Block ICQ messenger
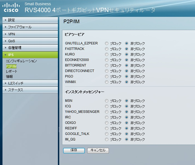195x165 pixels. (x=107, y=106)
